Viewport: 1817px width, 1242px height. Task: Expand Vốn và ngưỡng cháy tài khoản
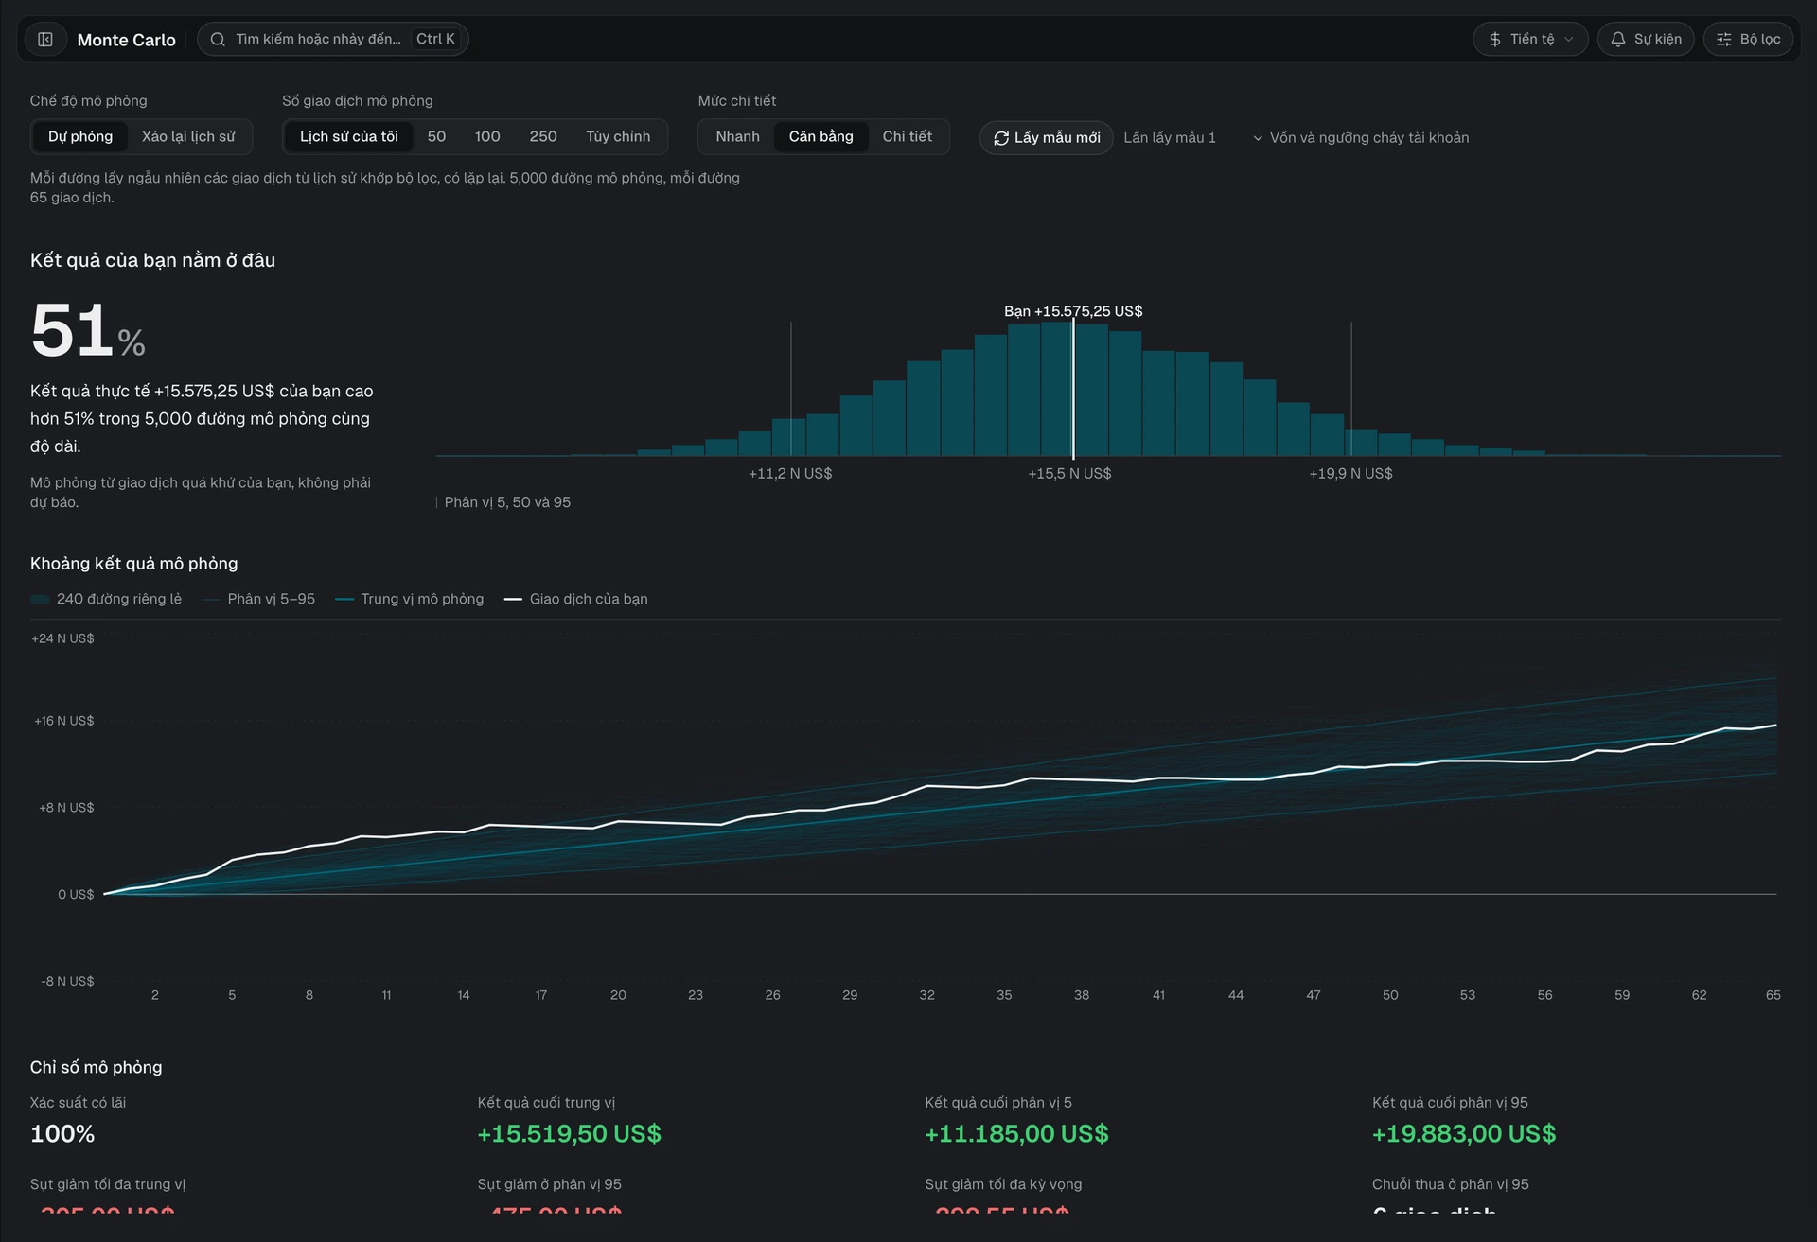coord(1361,138)
